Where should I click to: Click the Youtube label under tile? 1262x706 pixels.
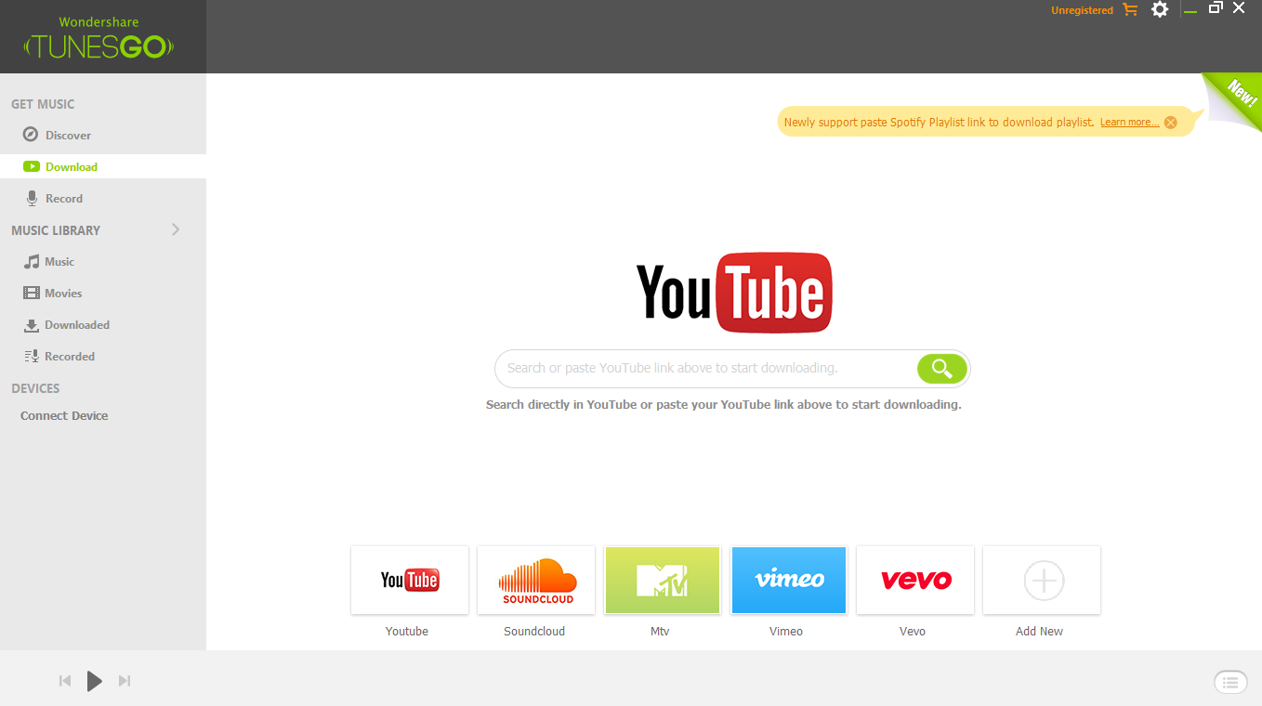[407, 632]
